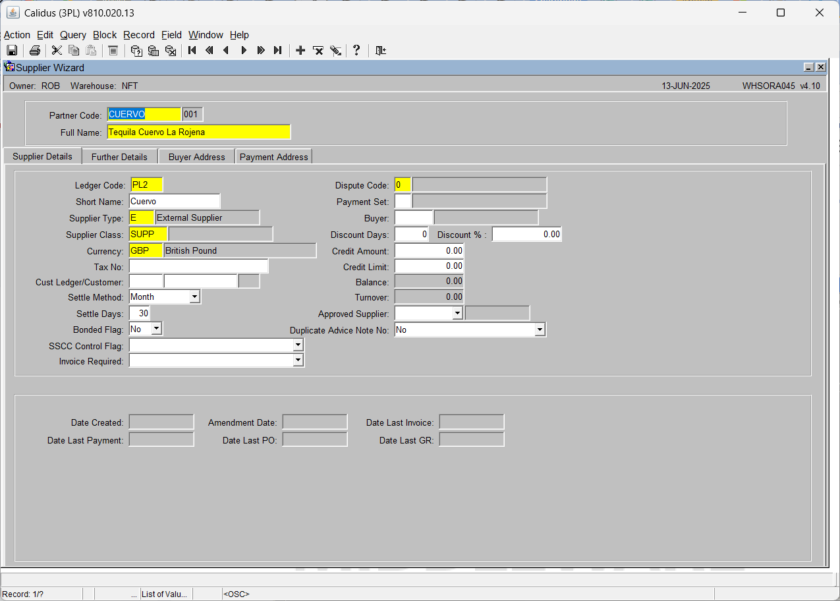Click the Credit Limit field

click(x=429, y=266)
